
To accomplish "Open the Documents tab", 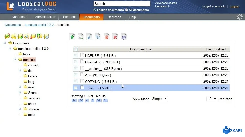I will [92, 17].
